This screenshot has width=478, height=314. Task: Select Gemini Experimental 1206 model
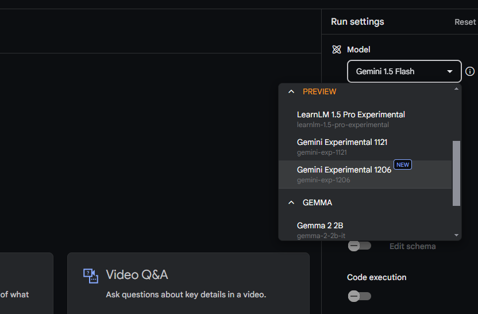[344, 174]
